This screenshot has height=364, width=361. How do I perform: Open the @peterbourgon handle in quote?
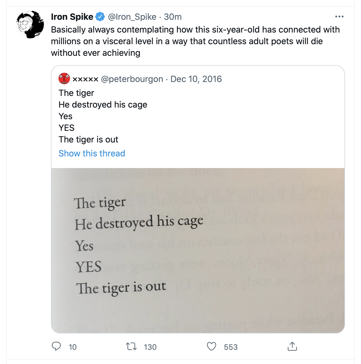point(132,79)
